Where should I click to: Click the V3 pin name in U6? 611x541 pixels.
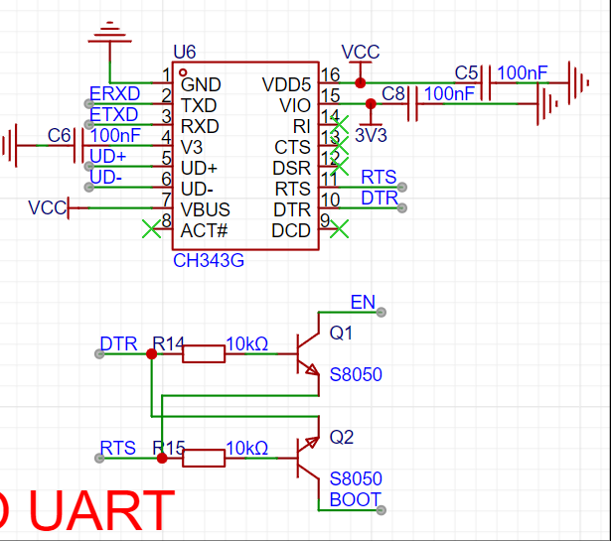pos(192,148)
